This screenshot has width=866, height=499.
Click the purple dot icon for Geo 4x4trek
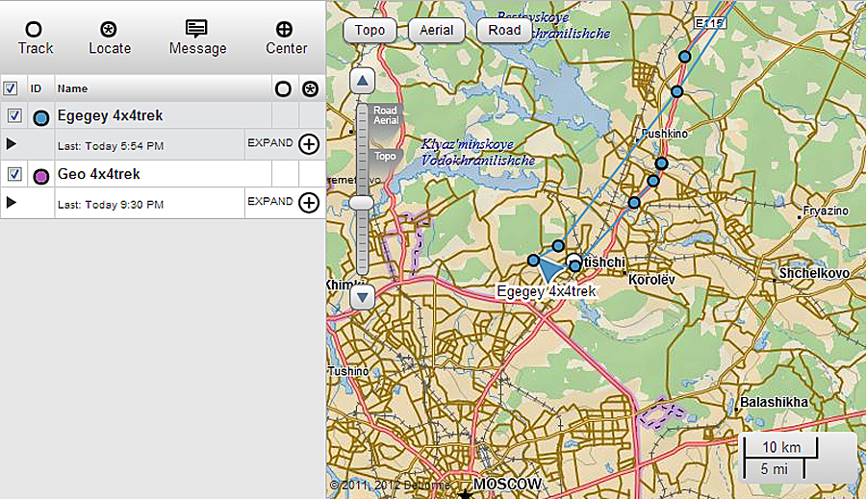pos(41,176)
